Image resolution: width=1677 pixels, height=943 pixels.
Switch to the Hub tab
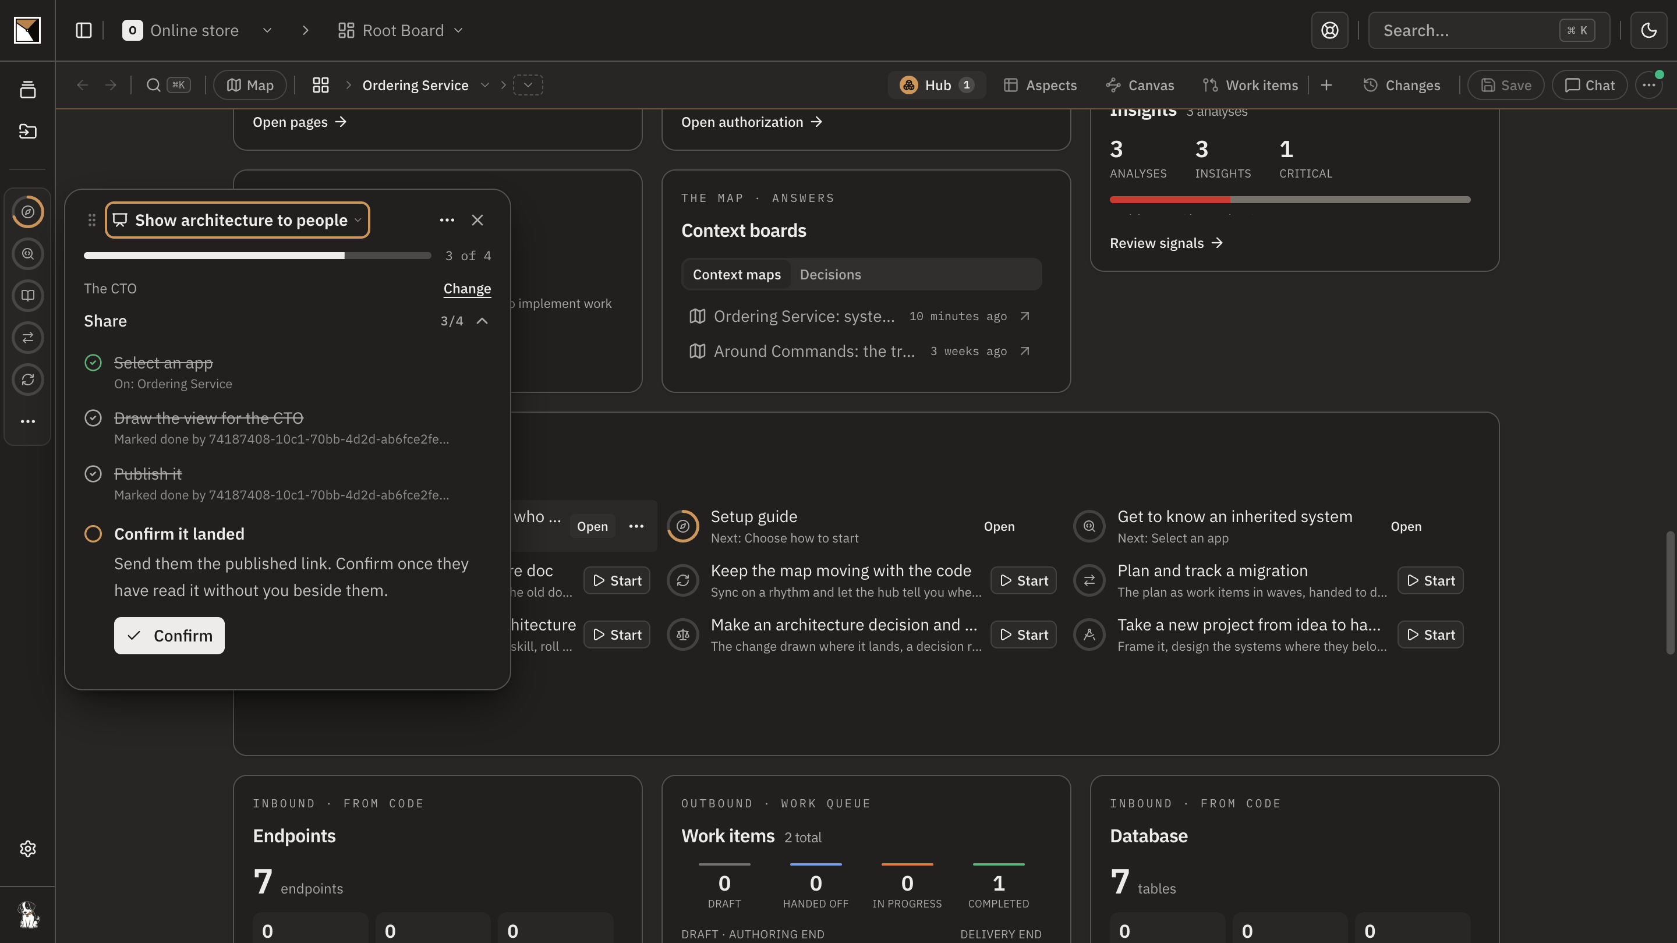click(936, 85)
